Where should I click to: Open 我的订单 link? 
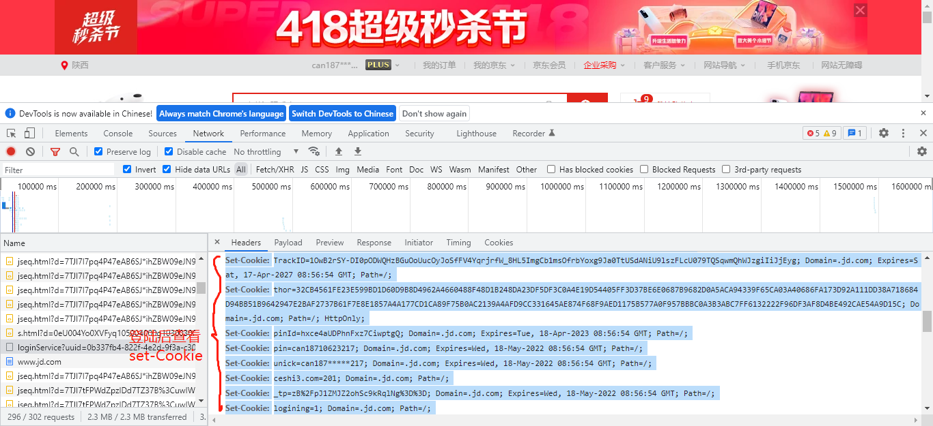439,65
